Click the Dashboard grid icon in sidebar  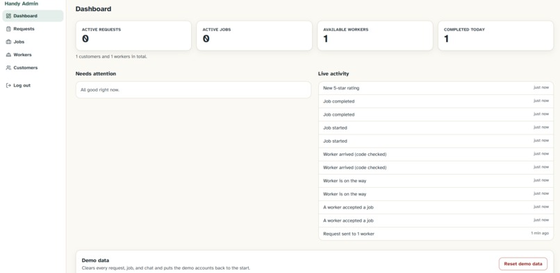click(x=8, y=16)
